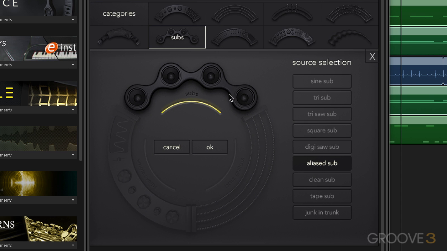Select the dotted multi-line arc category icon
The image size is (447, 251).
point(349,14)
